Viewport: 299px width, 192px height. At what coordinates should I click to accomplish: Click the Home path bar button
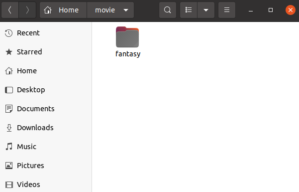coord(63,10)
